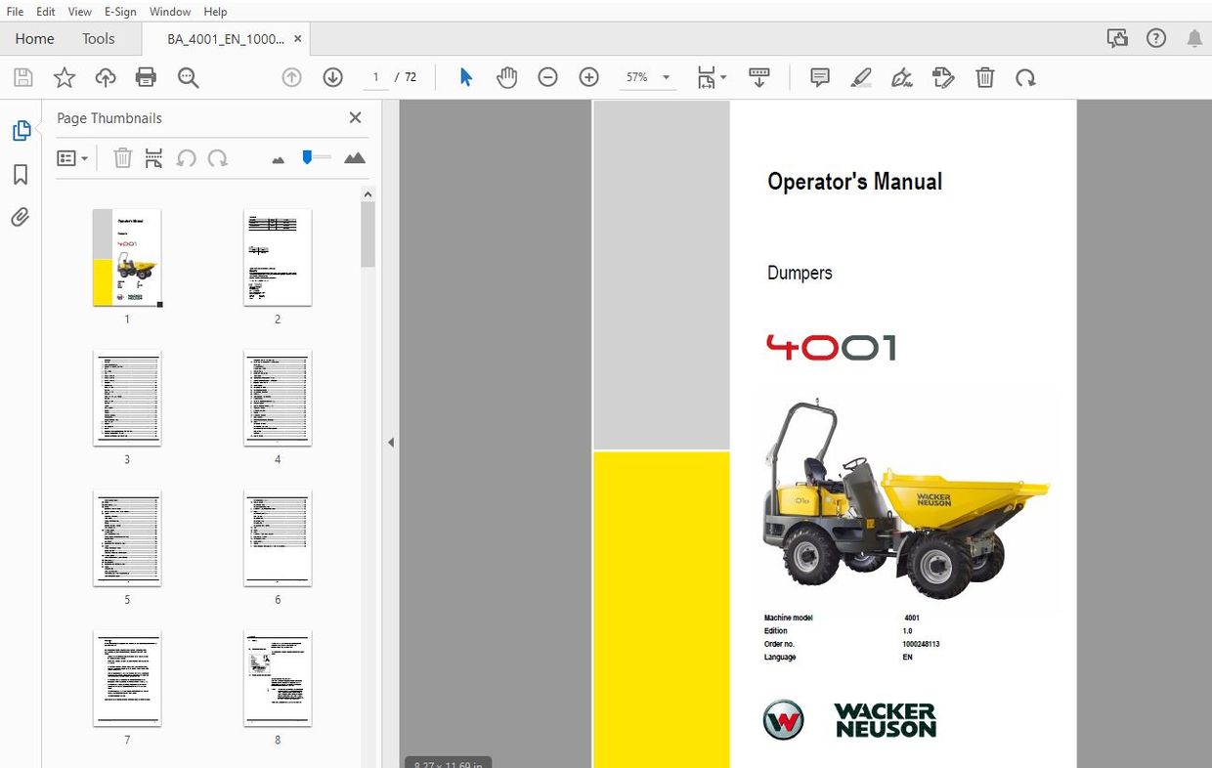Image resolution: width=1212 pixels, height=768 pixels.
Task: Rotate selected pages clockwise in thumbnails panel
Action: [x=215, y=157]
